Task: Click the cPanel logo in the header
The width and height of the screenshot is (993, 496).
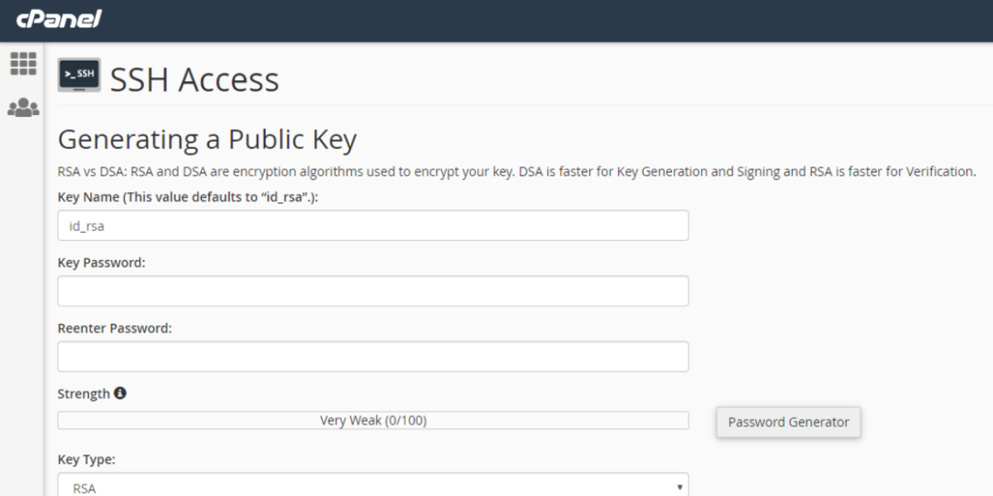Action: click(x=60, y=18)
